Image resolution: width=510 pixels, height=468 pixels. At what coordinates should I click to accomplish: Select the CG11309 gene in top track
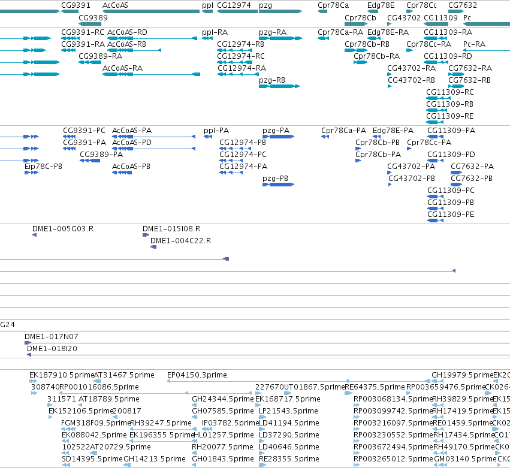click(436, 24)
